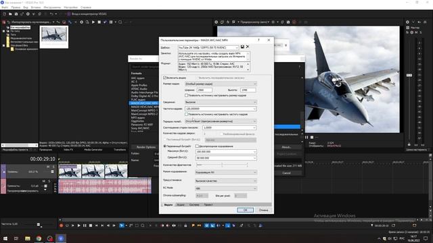Solo the video track with the S button
This screenshot has height=243, width=433.
coord(53,167)
